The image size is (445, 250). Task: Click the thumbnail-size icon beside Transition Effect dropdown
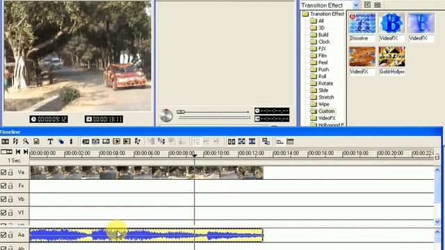pyautogui.click(x=378, y=5)
